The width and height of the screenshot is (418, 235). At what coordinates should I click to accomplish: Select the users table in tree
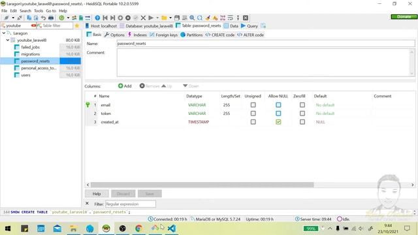pos(25,75)
